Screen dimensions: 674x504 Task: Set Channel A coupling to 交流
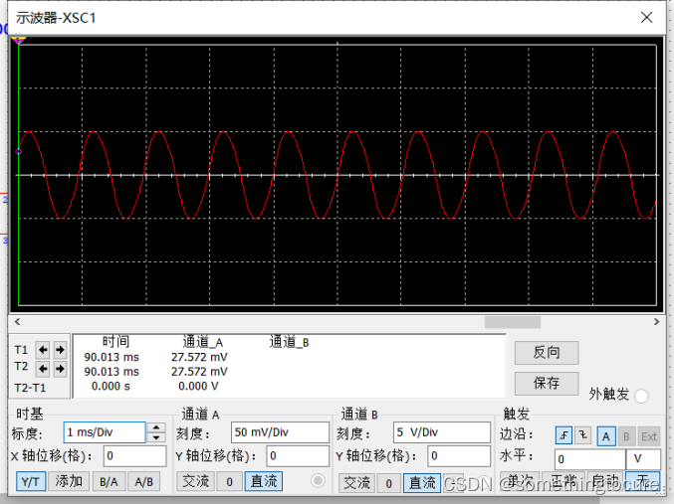(195, 482)
